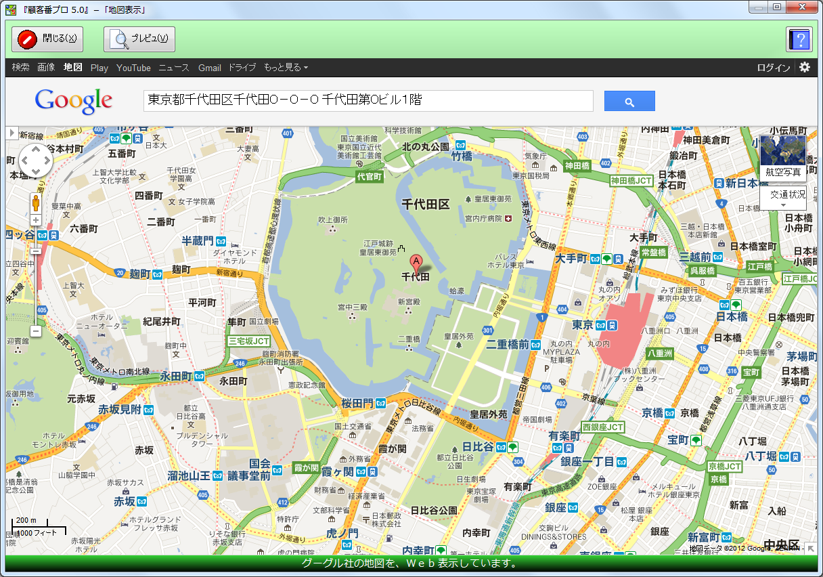Click the route 20 shield near 麹町
This screenshot has width=823, height=577.
pos(119,274)
